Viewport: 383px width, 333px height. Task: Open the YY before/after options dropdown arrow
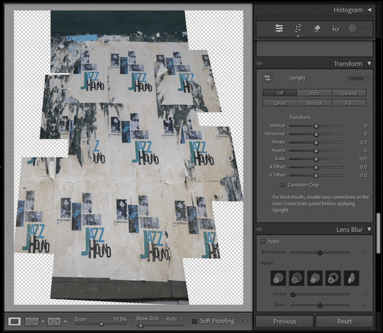point(65,321)
